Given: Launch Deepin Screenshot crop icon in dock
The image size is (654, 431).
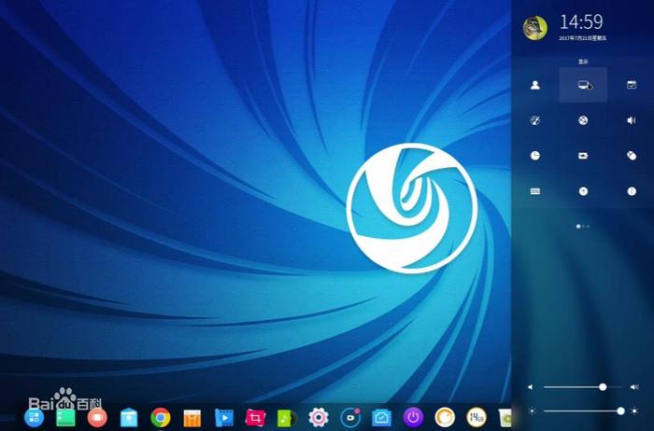Looking at the screenshot, I should point(255,418).
